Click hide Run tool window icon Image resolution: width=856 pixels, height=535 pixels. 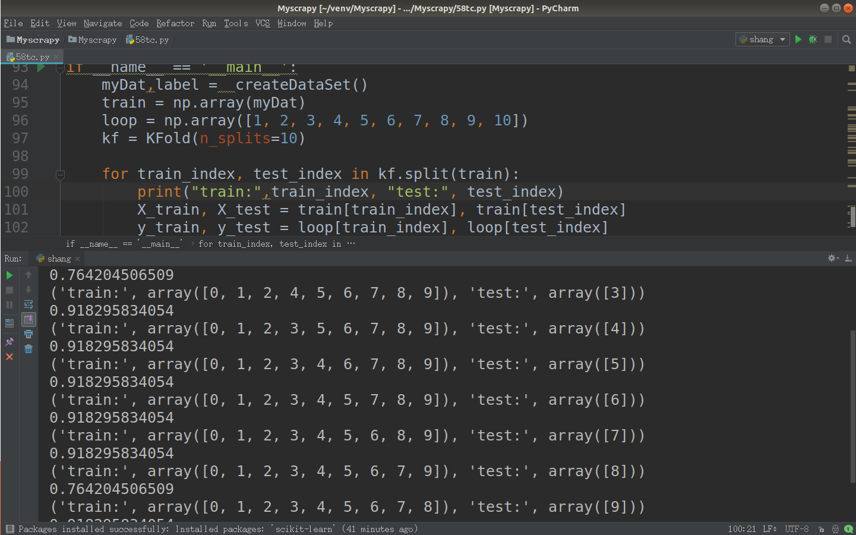(848, 258)
